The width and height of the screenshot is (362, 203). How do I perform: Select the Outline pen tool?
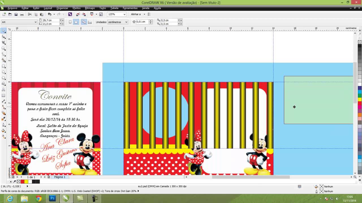[4, 125]
